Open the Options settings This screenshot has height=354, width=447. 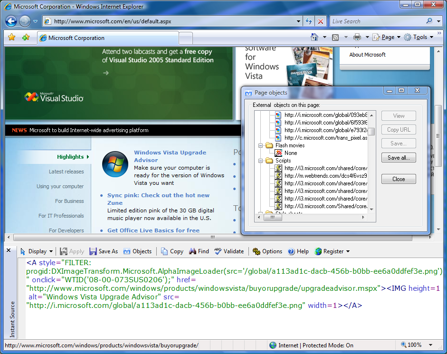point(267,251)
